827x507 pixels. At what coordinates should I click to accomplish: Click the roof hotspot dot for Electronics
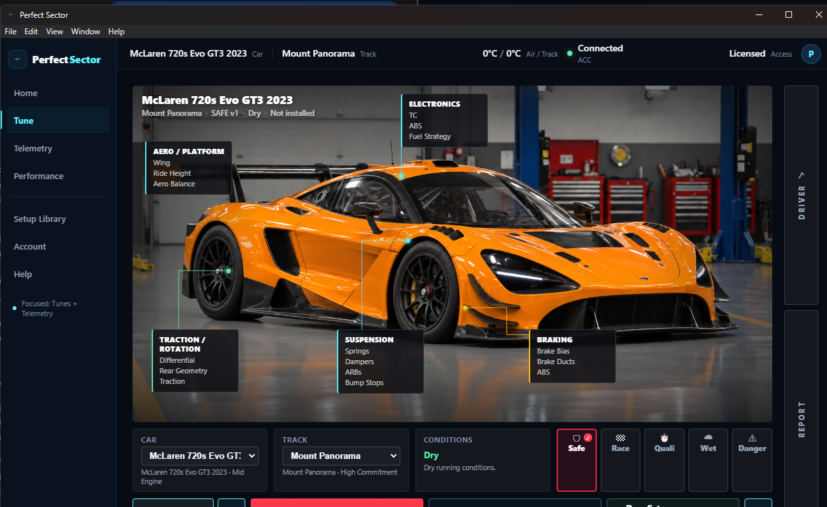(401, 176)
